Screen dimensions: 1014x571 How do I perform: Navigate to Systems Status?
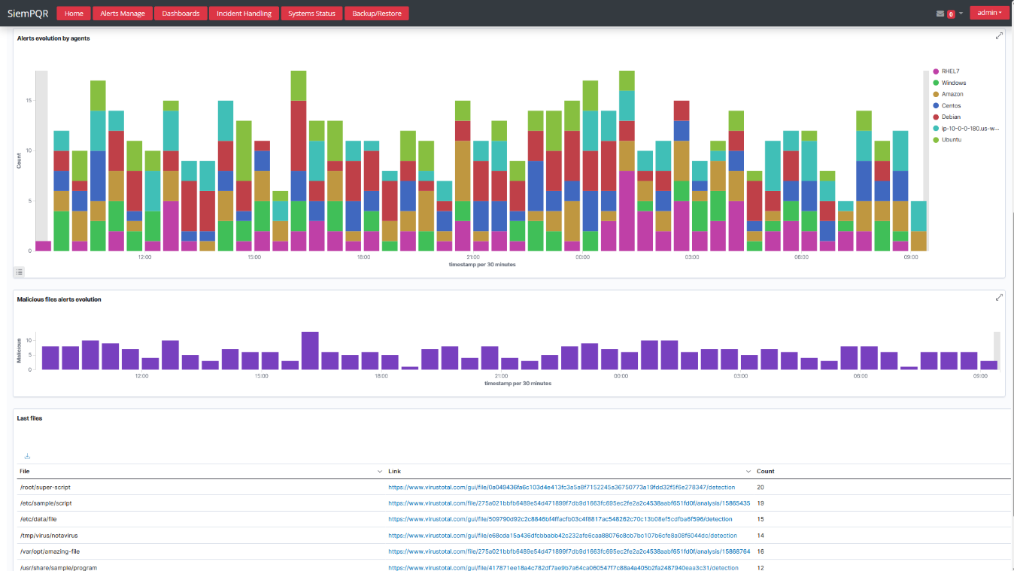coord(311,14)
